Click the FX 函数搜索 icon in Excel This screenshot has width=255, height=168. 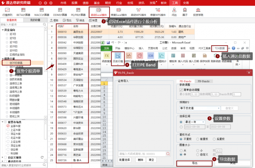click(107, 56)
